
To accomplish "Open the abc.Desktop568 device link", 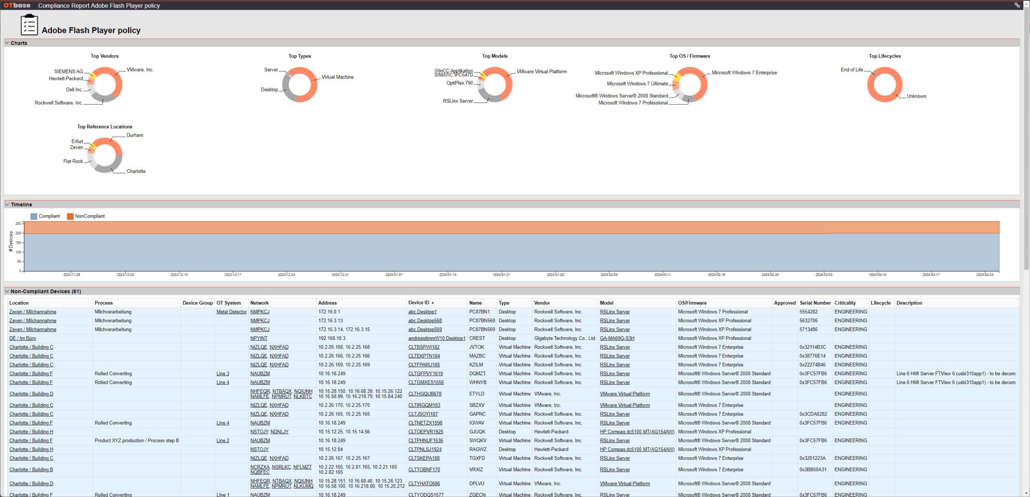I will click(x=425, y=321).
